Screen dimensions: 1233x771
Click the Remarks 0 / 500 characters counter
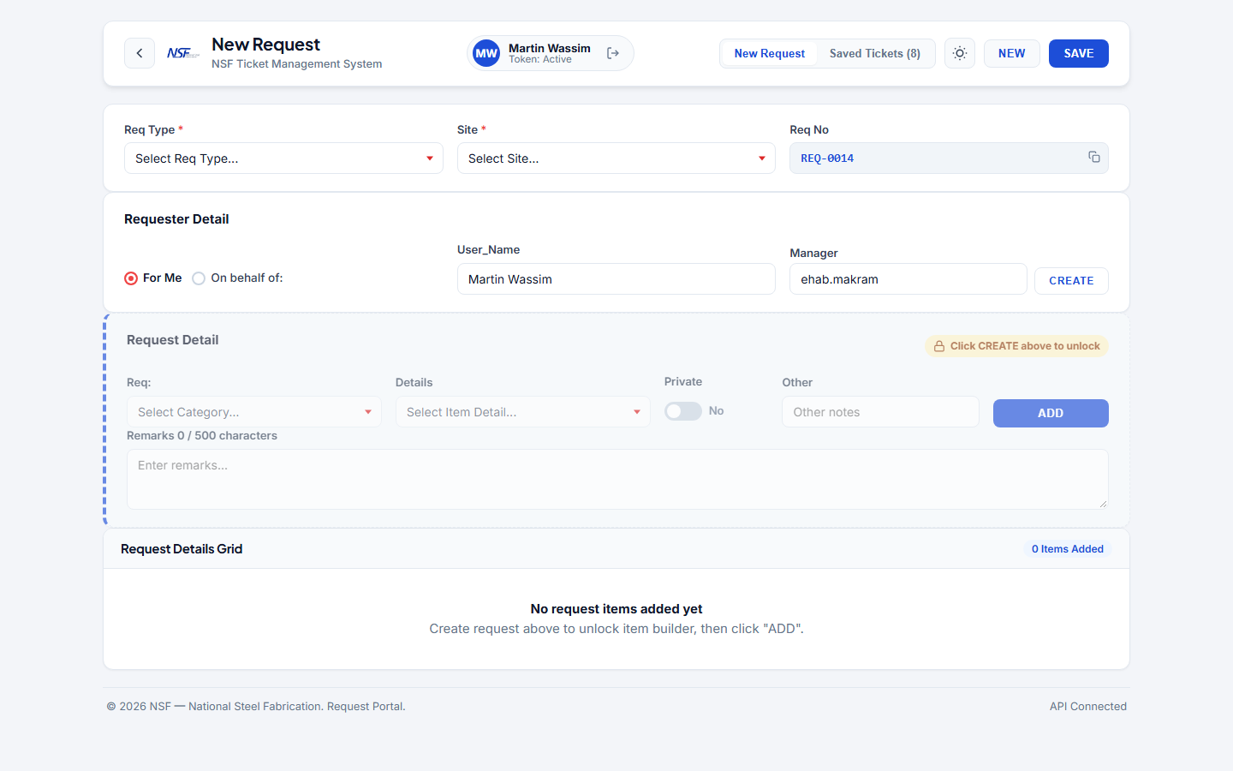pos(202,436)
